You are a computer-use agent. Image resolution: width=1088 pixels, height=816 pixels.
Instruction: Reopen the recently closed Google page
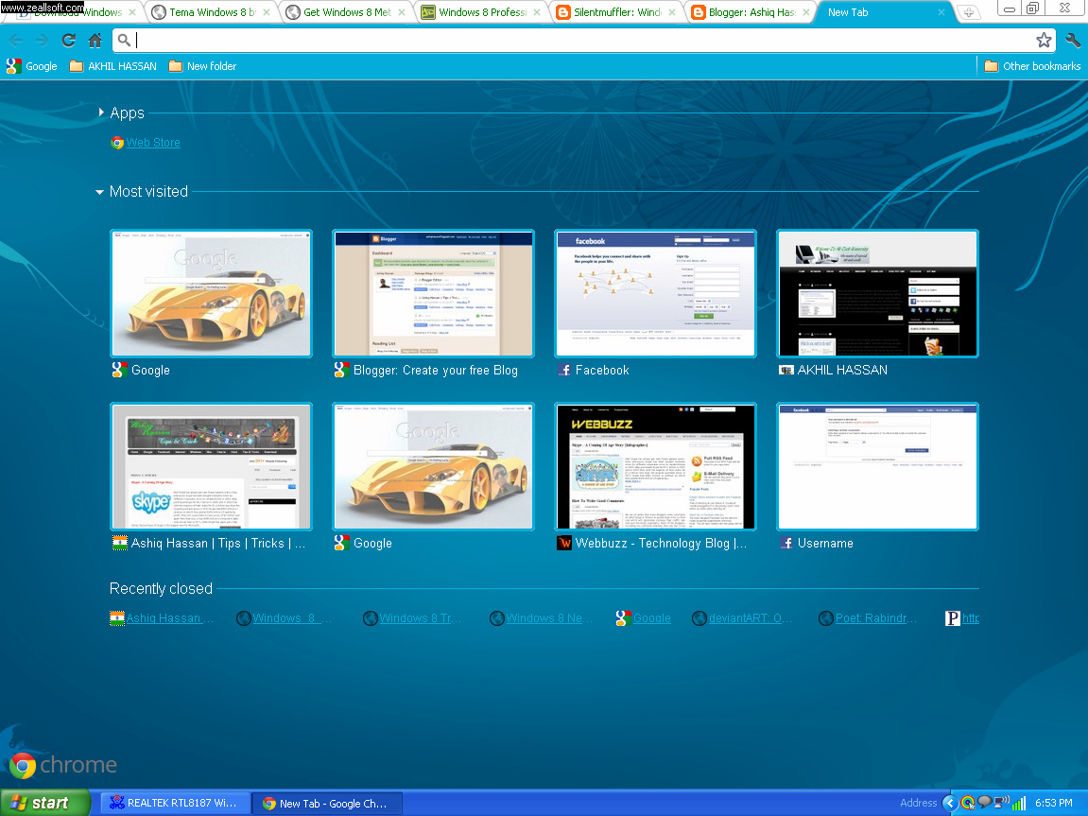(x=652, y=617)
